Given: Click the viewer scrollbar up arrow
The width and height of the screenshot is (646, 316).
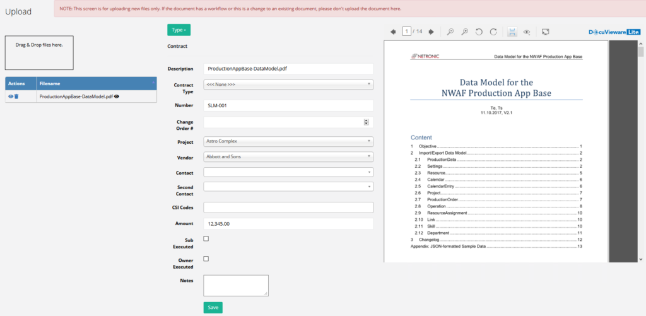Looking at the screenshot, I should (641, 43).
